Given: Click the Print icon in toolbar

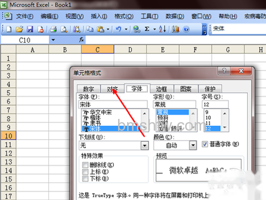Looking at the screenshot, I should click(53, 29).
